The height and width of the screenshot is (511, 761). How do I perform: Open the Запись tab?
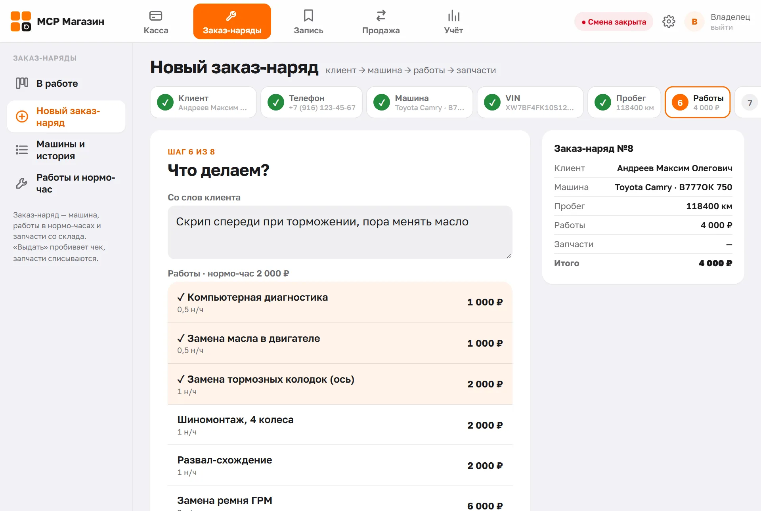308,21
